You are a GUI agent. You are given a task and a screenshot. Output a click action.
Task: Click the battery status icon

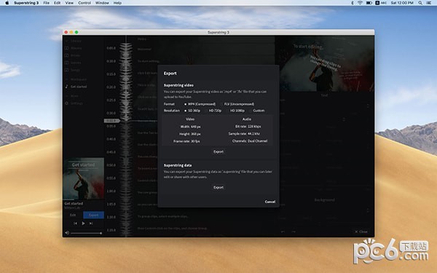point(369,3)
